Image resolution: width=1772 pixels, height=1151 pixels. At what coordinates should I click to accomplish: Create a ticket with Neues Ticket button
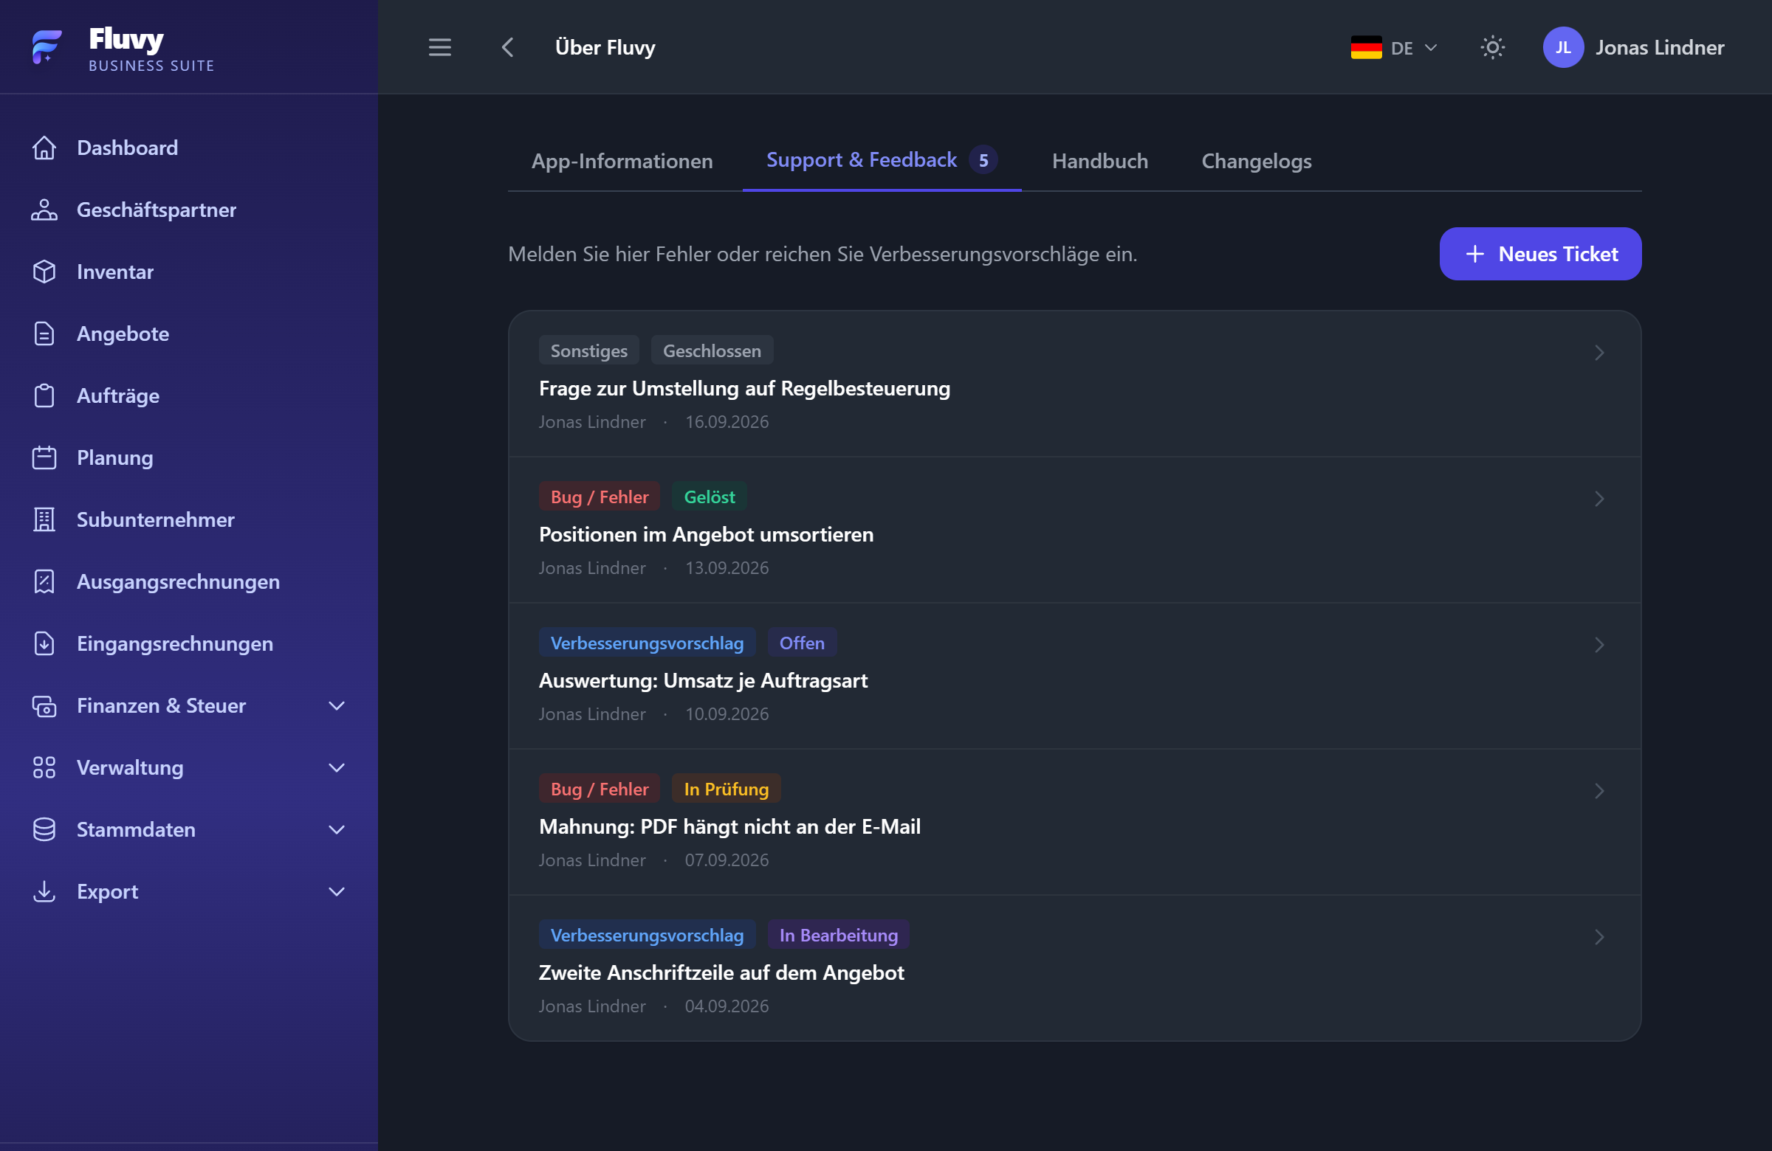pos(1539,254)
